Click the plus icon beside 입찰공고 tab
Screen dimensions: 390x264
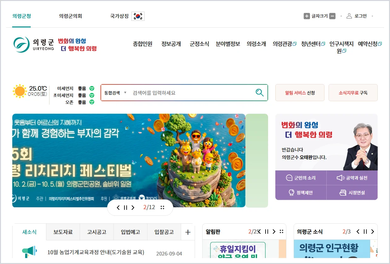[x=188, y=232]
